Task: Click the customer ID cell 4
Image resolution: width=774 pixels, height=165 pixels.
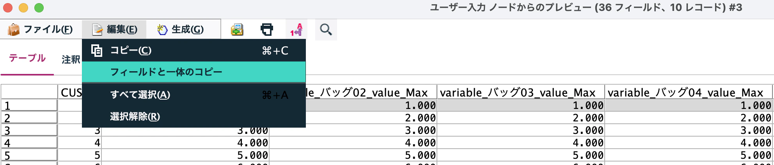Action: pyautogui.click(x=80, y=143)
